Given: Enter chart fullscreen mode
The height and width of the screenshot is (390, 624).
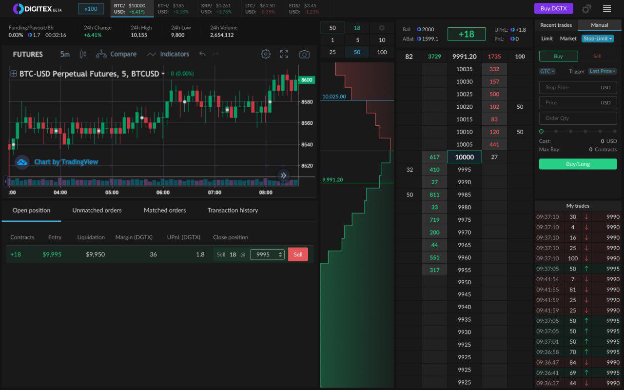Looking at the screenshot, I should tap(284, 54).
